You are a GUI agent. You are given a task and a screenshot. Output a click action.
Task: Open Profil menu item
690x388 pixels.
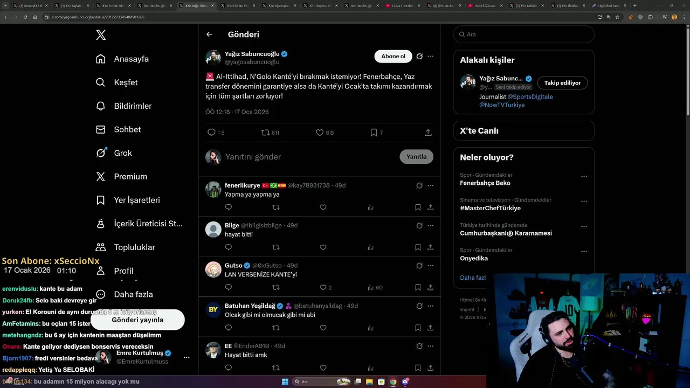click(x=115, y=271)
